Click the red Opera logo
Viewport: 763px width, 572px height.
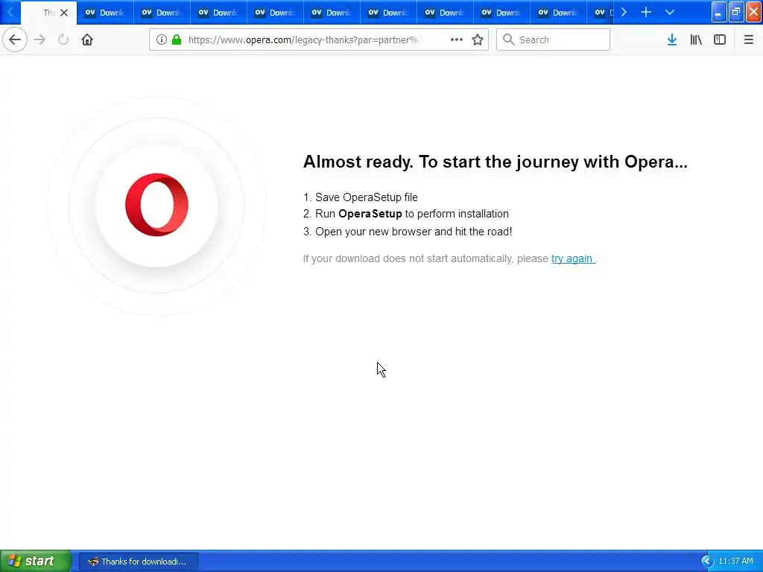pyautogui.click(x=156, y=205)
